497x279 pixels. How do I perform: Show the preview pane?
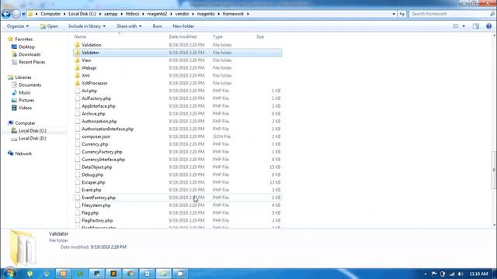click(476, 26)
